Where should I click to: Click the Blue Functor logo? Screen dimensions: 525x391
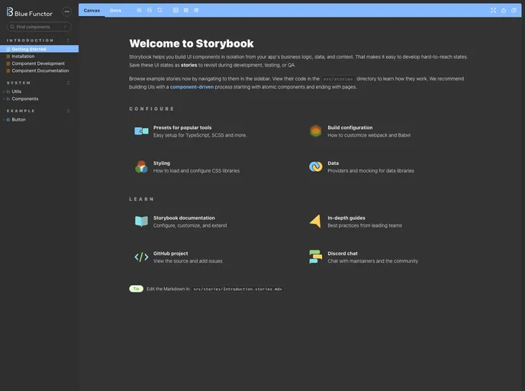click(x=31, y=11)
